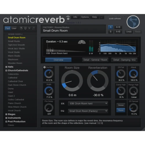Viewport: 145px width, 145px height.
Task: Select the Cathedral Choir preset
Action: point(15,81)
